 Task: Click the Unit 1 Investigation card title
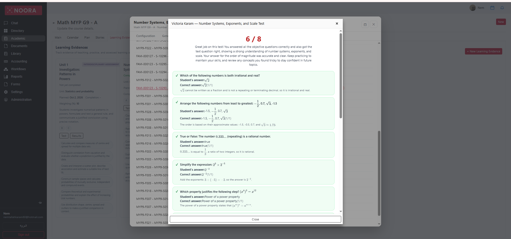tap(70, 72)
